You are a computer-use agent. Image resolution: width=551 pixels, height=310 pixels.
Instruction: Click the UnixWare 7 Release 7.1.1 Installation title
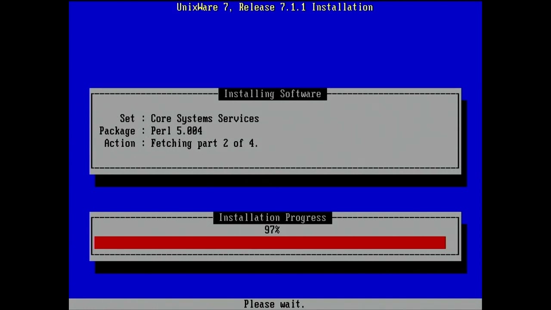point(275,7)
